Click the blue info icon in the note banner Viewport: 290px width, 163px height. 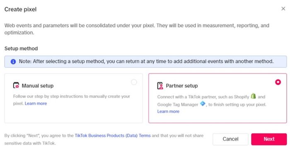13,62
